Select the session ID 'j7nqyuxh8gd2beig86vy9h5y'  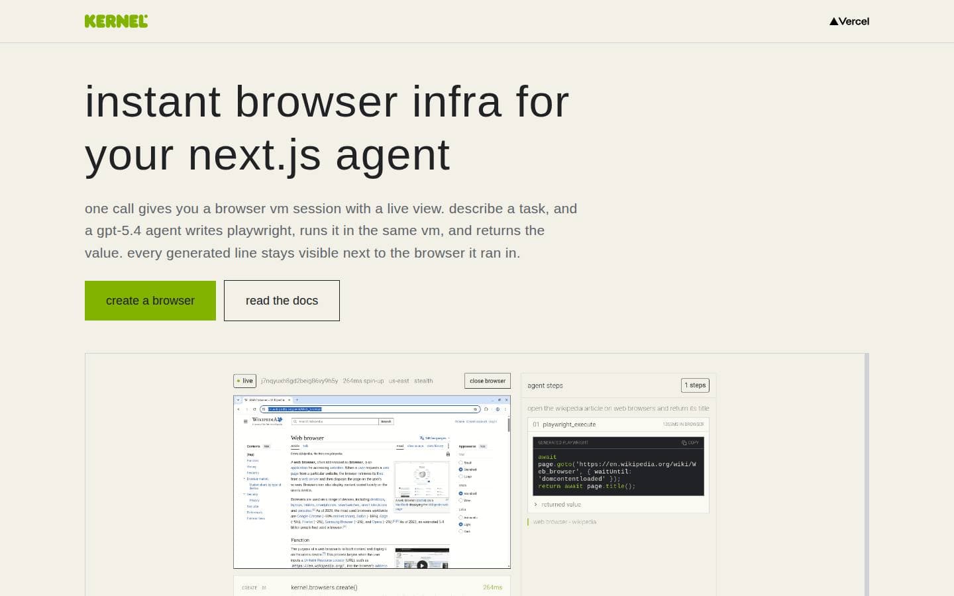(299, 381)
